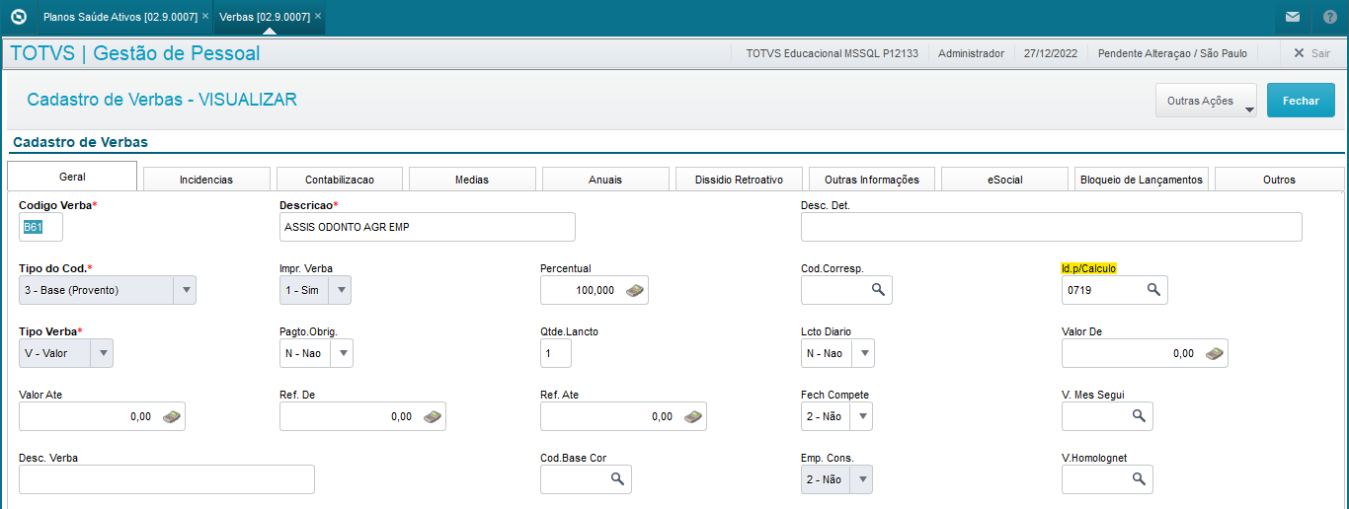The height and width of the screenshot is (509, 1349).
Task: Click the date 27/12/2022
Action: [1051, 53]
